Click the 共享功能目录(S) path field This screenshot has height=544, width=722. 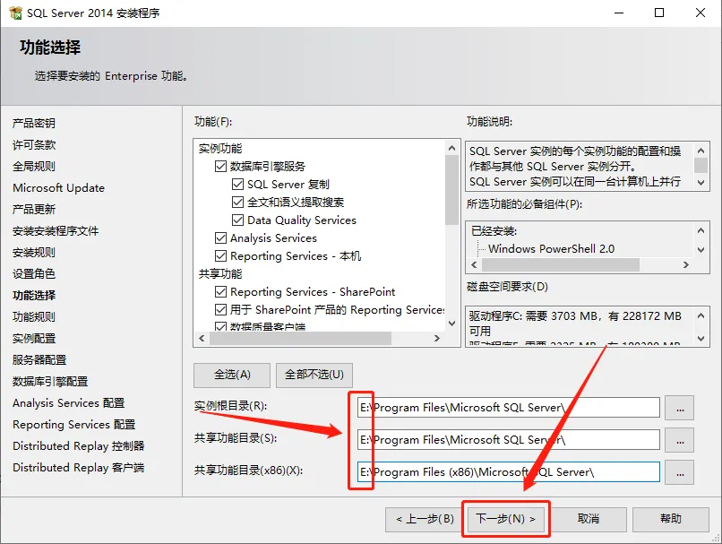[x=508, y=440]
